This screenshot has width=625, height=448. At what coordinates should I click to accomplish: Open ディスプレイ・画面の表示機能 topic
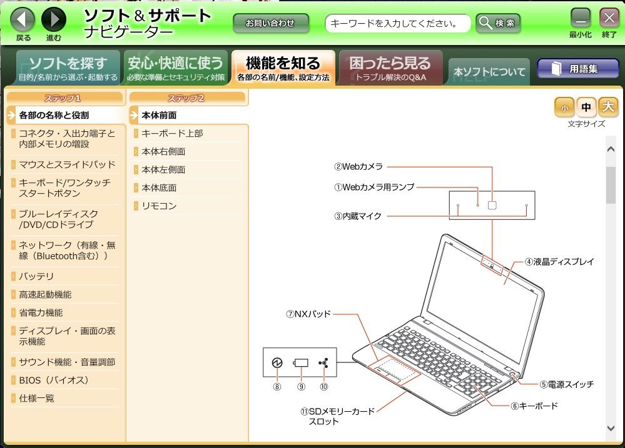point(66,336)
